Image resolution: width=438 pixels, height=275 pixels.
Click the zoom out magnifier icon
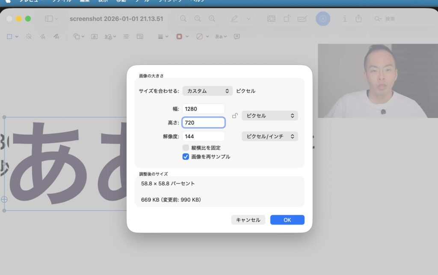click(183, 19)
